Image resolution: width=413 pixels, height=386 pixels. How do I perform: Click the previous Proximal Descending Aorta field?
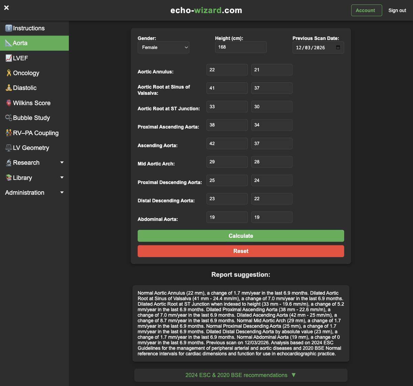272,180
